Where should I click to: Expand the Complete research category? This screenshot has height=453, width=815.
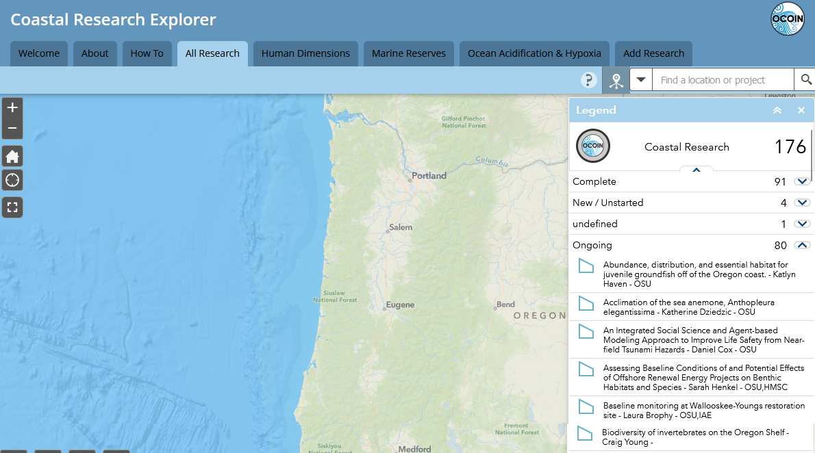point(802,182)
